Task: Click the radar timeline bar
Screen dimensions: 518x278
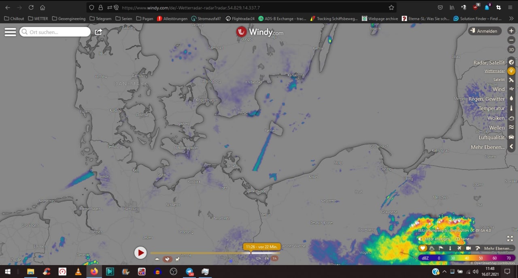Action: point(214,253)
